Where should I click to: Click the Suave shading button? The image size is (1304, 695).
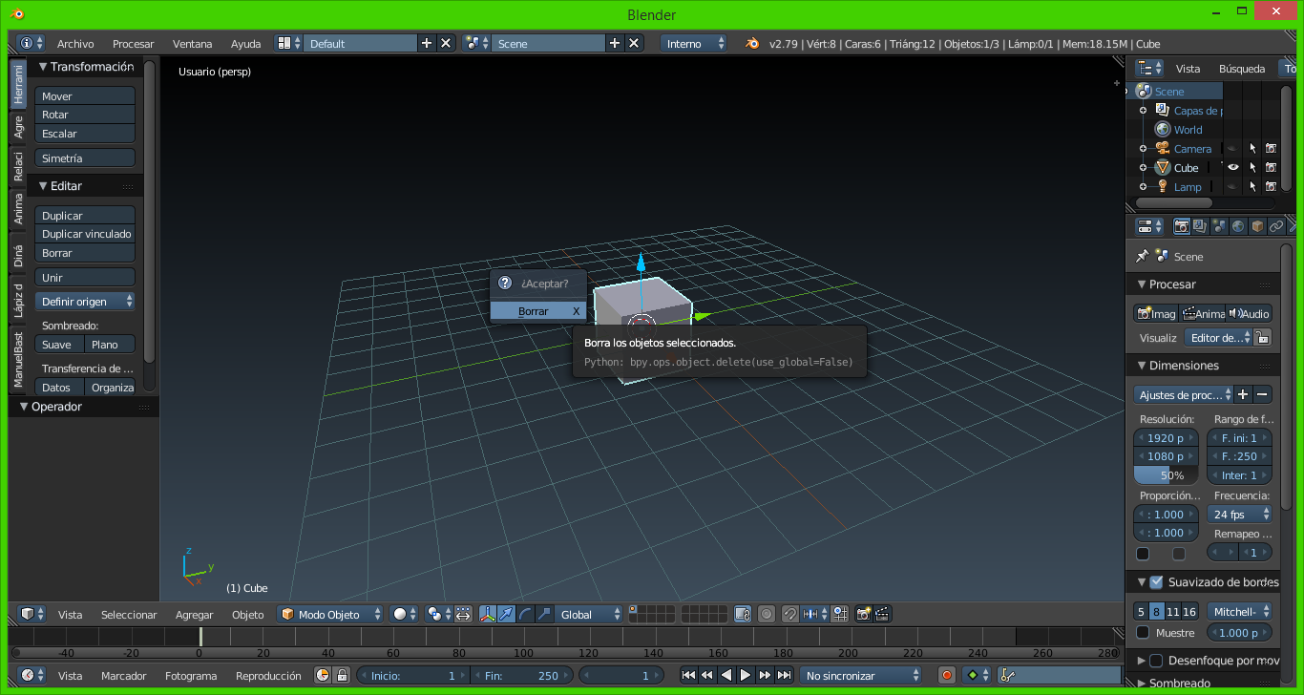click(x=59, y=345)
